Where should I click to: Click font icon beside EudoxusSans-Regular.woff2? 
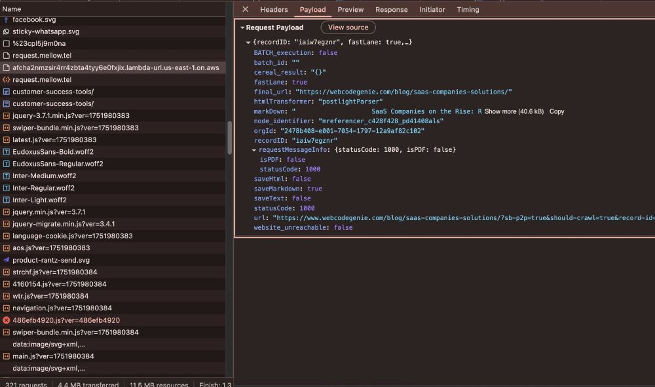[7, 164]
